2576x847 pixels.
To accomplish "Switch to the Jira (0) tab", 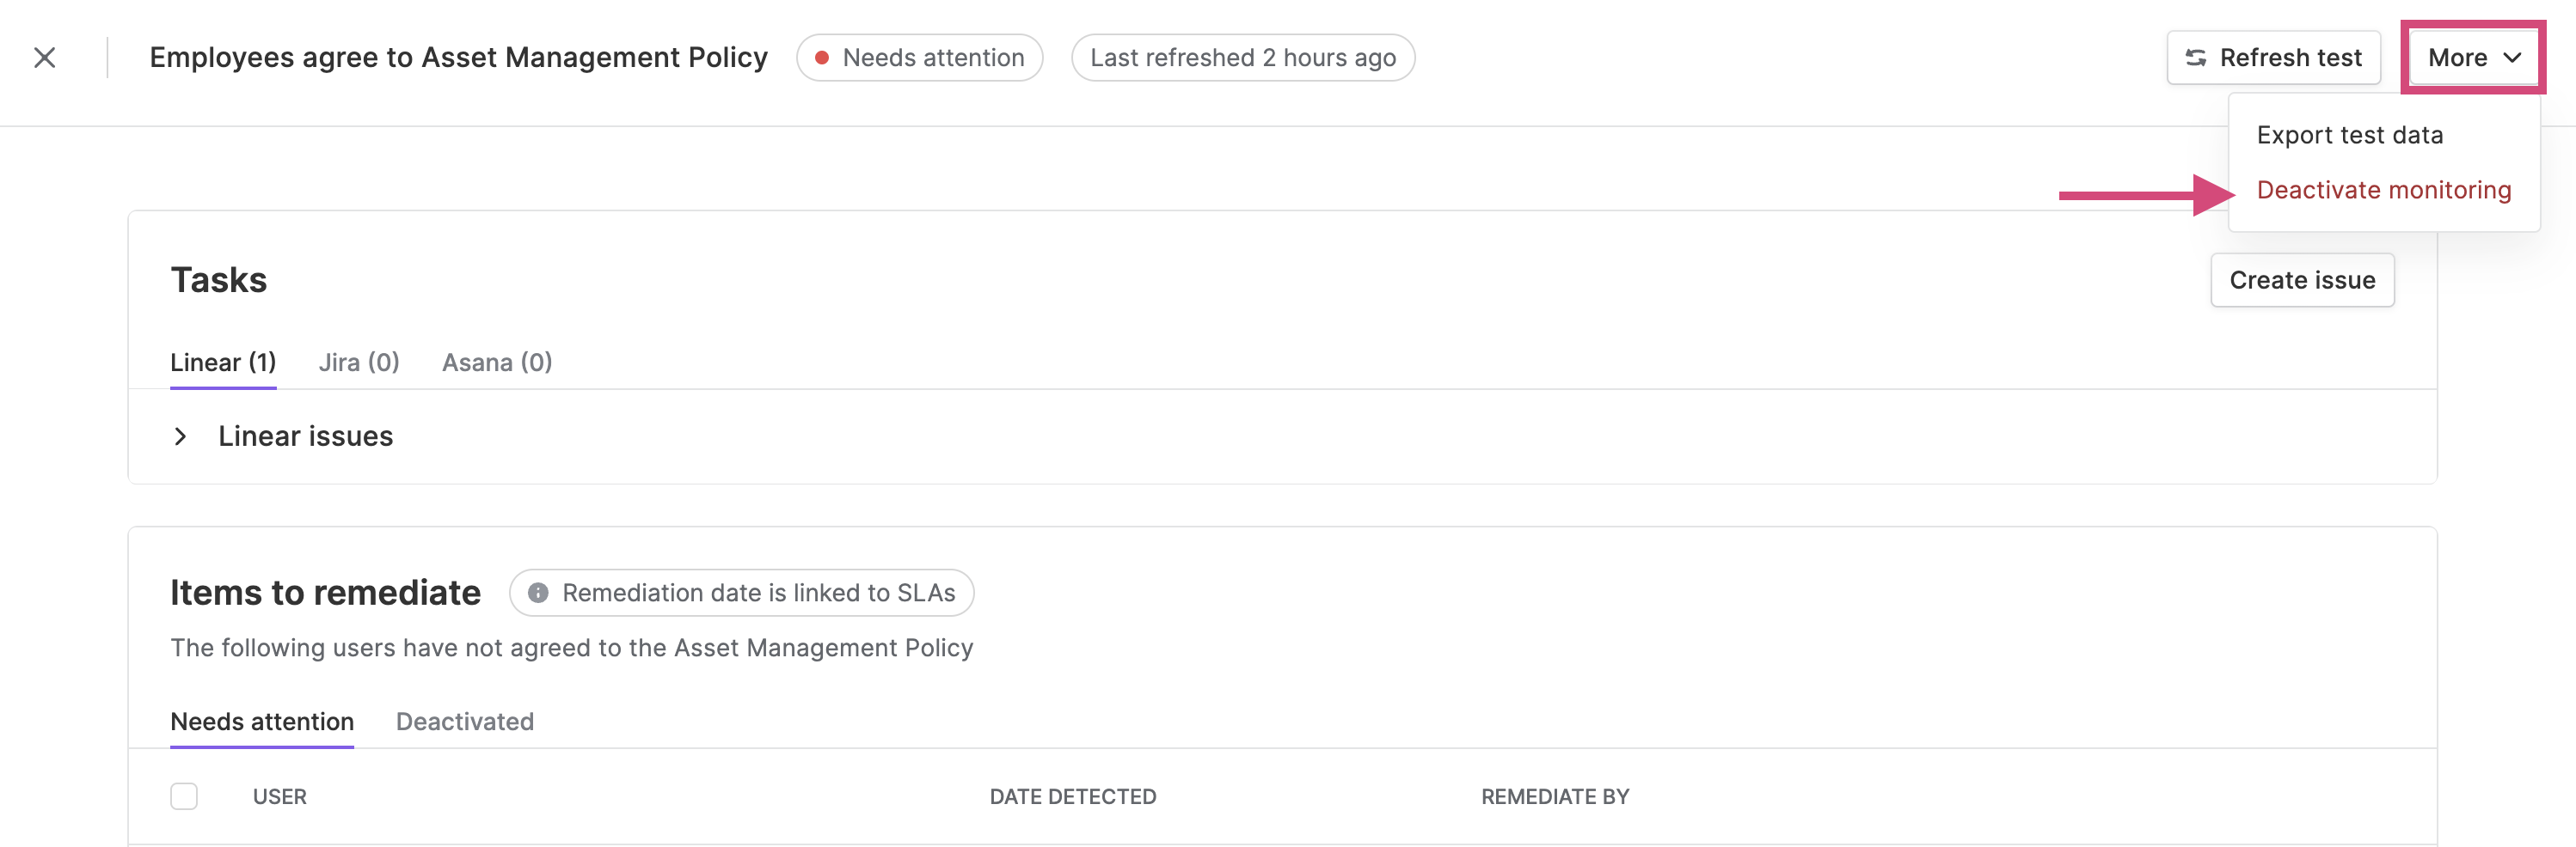I will pos(359,362).
